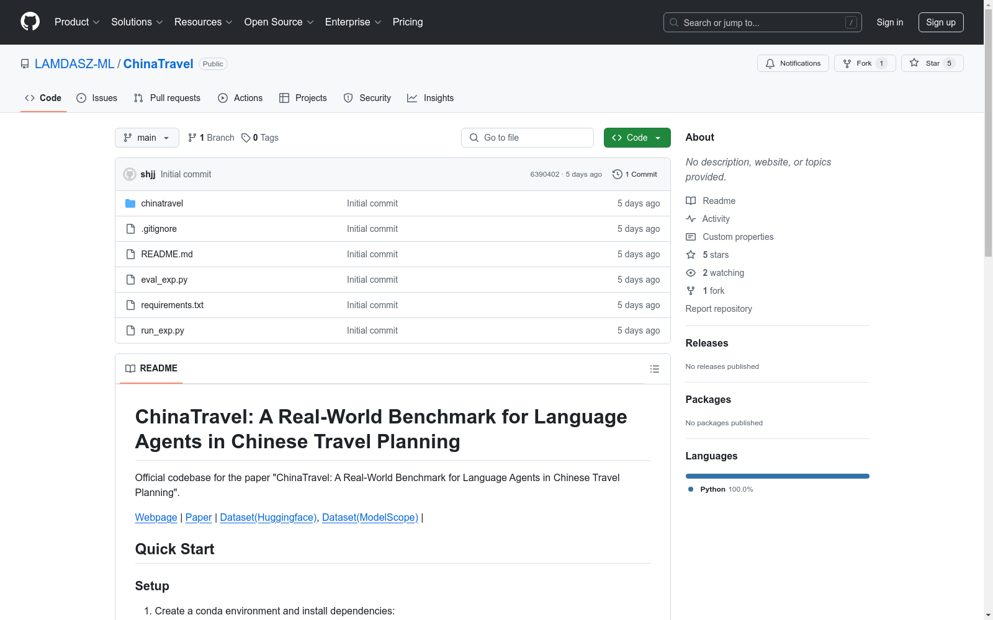Click the run_exp.py file icon
Image resolution: width=993 pixels, height=620 pixels.
tap(130, 330)
